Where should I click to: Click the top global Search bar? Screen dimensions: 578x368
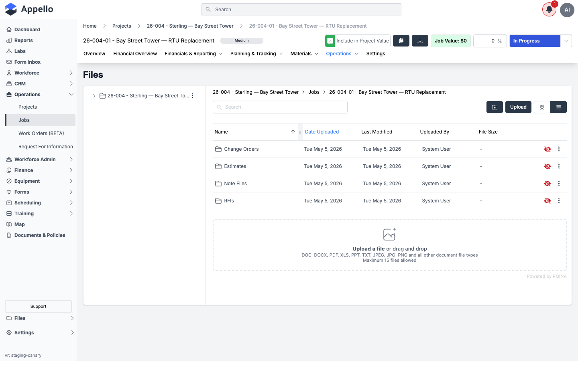[301, 10]
